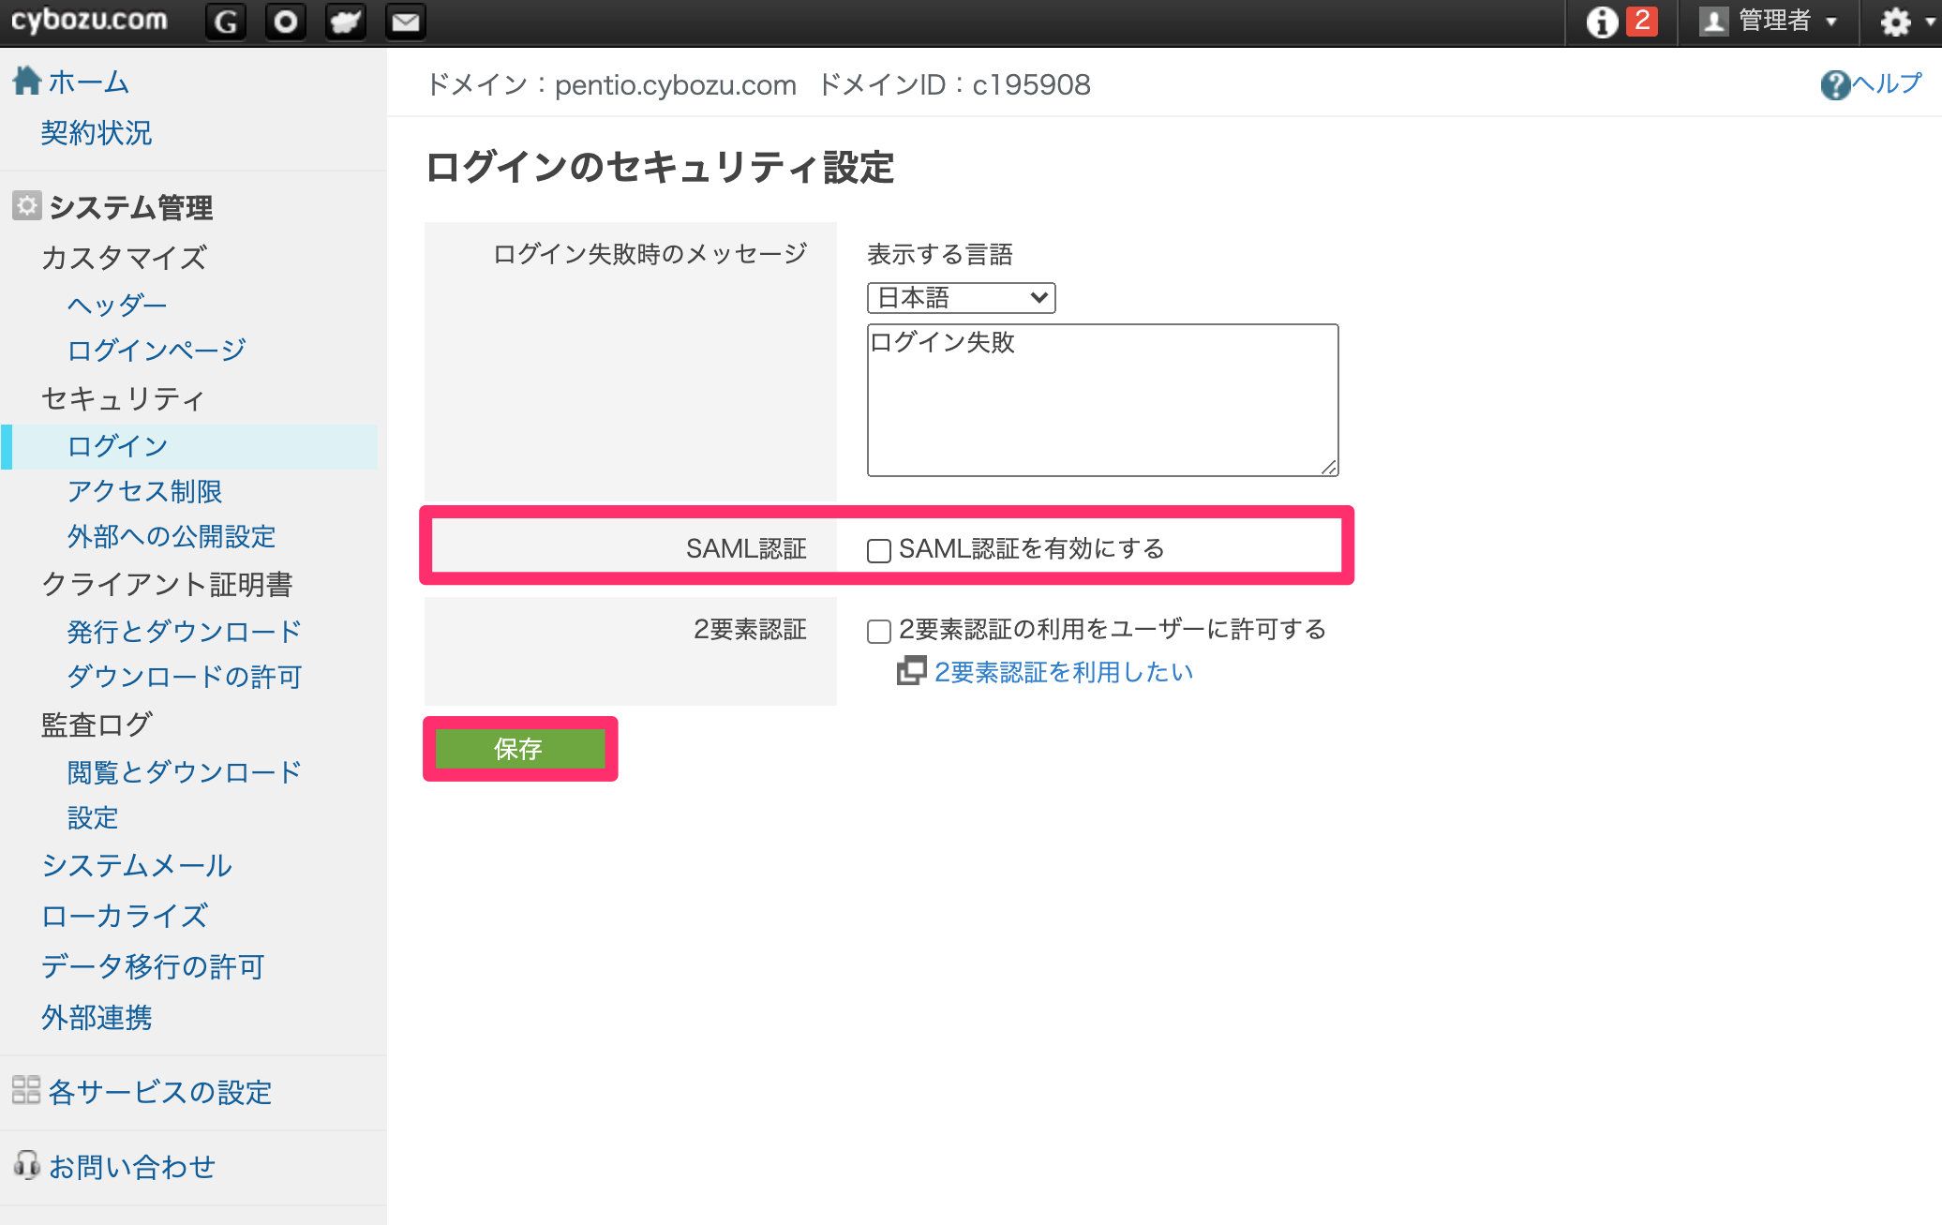Viewport: 1942px width, 1225px height.
Task: Open お問い合わせ link
Action: point(132,1167)
